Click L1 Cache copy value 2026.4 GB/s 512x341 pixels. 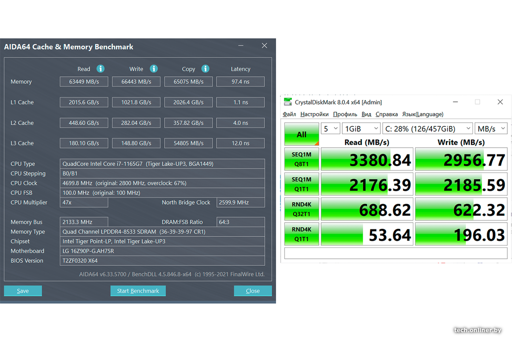[189, 102]
